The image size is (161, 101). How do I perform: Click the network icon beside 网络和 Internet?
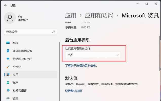[x=8, y=59]
